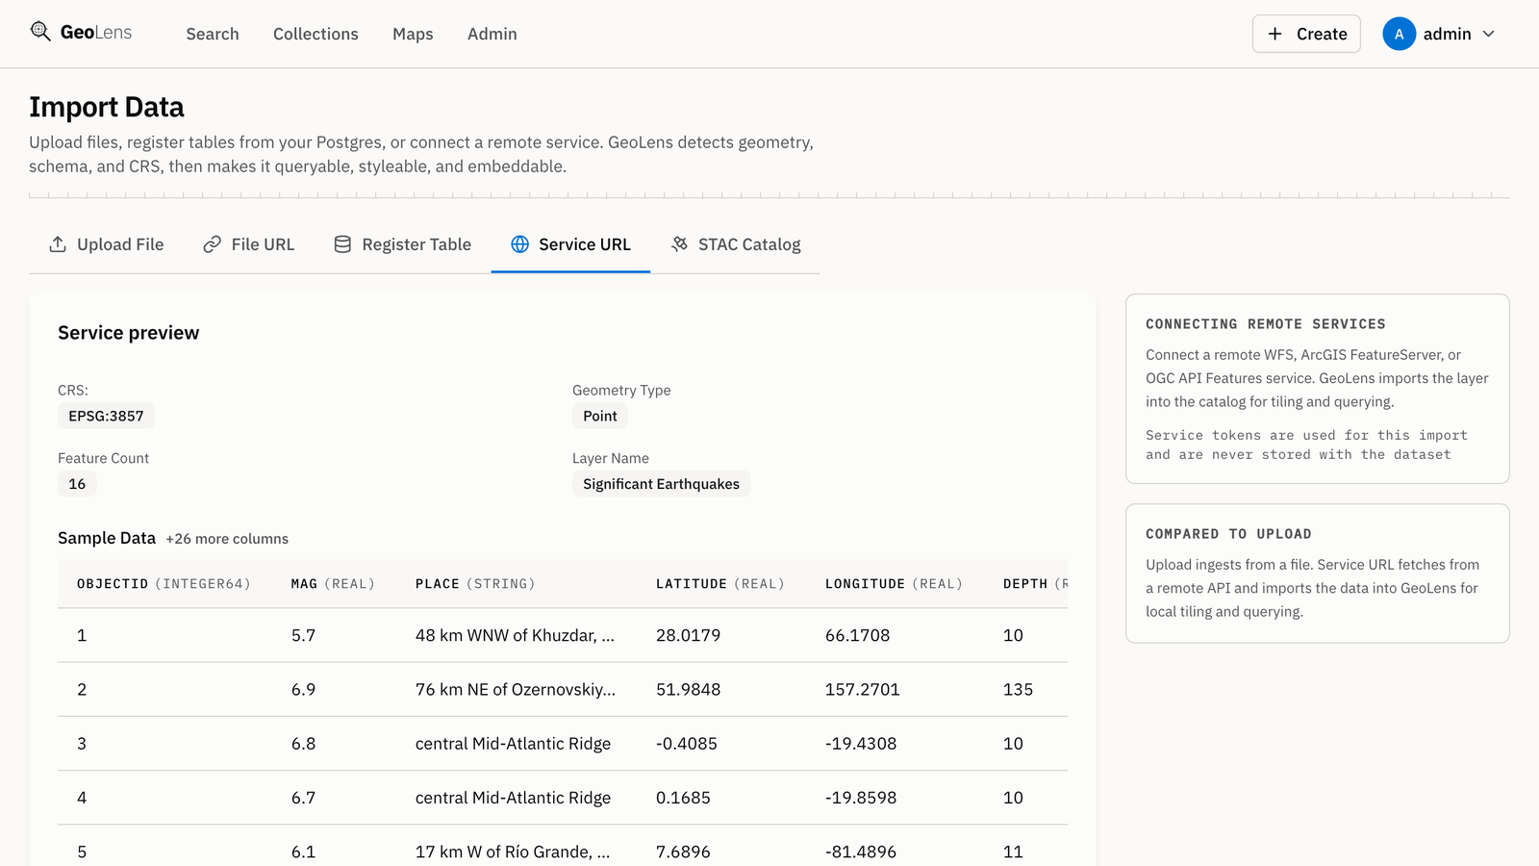
Task: Click the Create button
Action: pyautogui.click(x=1306, y=34)
